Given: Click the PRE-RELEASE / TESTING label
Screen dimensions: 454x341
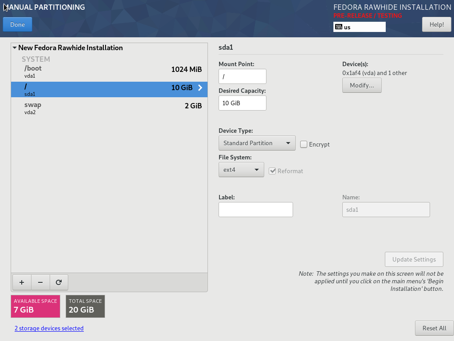Looking at the screenshot, I should [x=368, y=16].
